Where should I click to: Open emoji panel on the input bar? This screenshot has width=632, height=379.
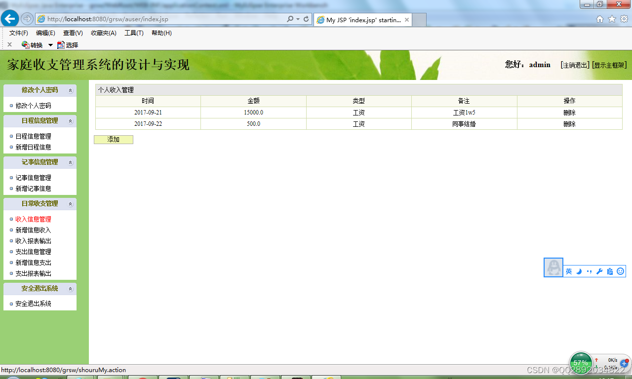click(x=620, y=271)
